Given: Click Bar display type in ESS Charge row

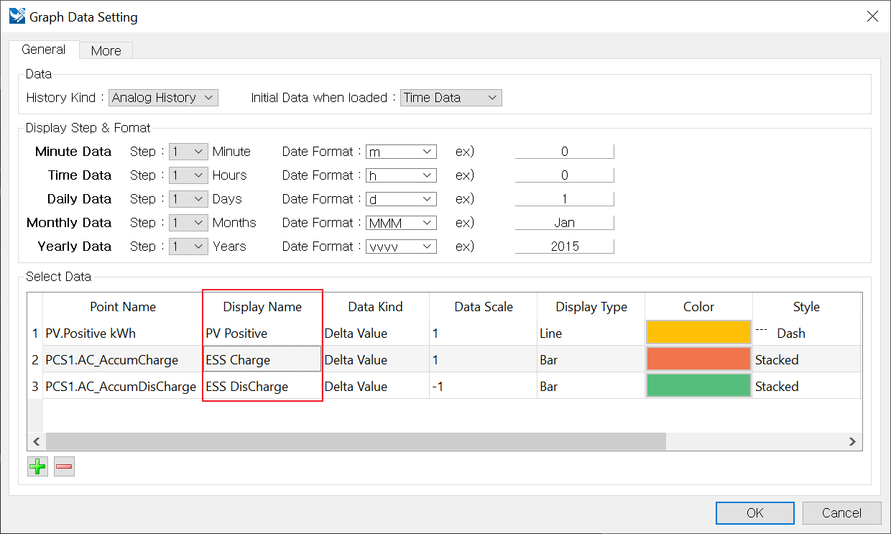Looking at the screenshot, I should [x=591, y=359].
